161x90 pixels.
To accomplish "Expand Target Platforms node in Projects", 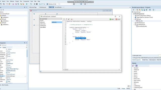I will coord(134,17).
